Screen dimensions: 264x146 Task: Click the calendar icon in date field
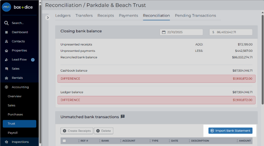(x=164, y=32)
